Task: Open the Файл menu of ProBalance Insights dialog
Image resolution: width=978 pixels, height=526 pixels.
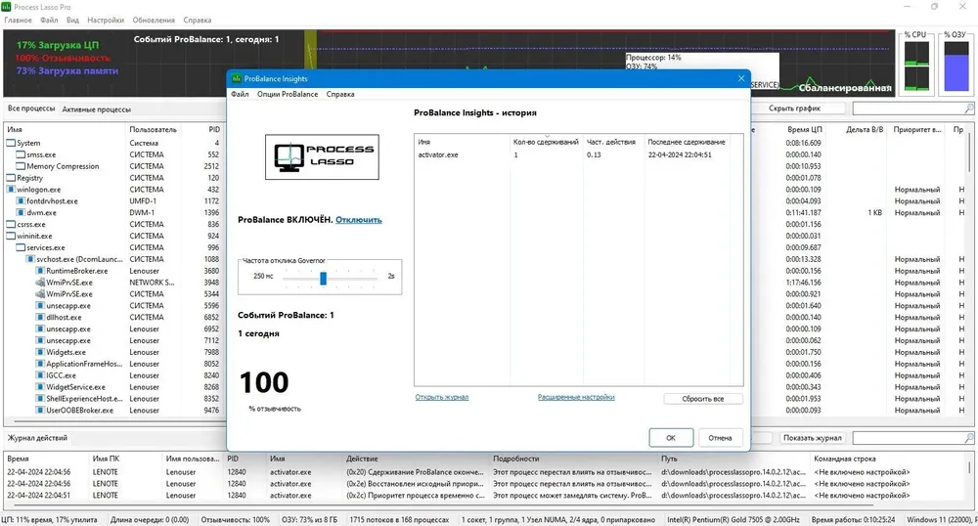Action: click(240, 94)
